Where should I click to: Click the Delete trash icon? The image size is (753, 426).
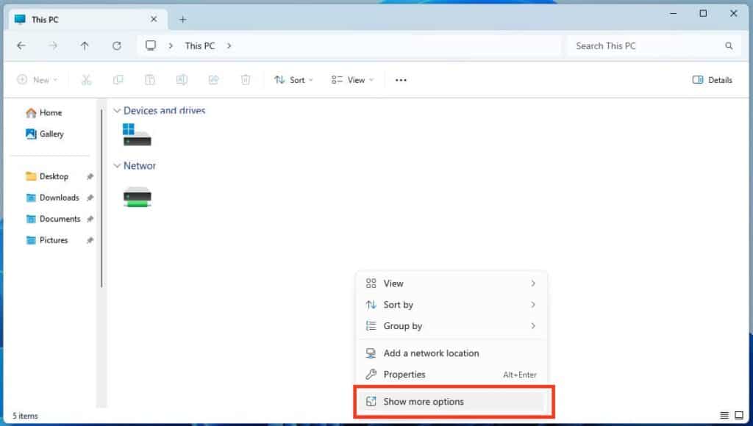click(x=246, y=80)
